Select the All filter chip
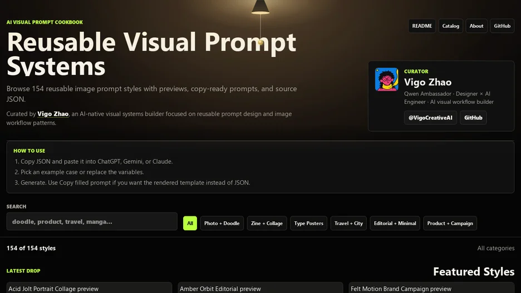This screenshot has height=293, width=521. coord(190,224)
